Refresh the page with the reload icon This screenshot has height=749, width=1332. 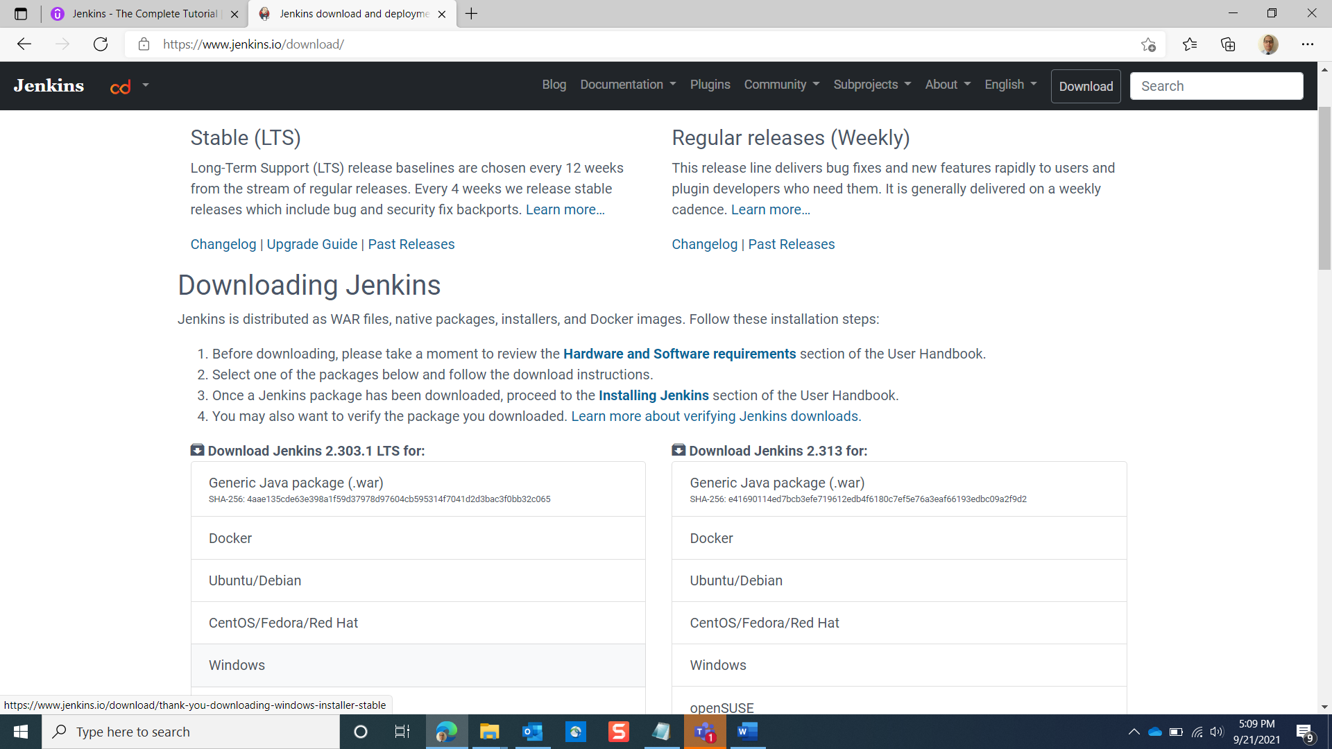101,44
